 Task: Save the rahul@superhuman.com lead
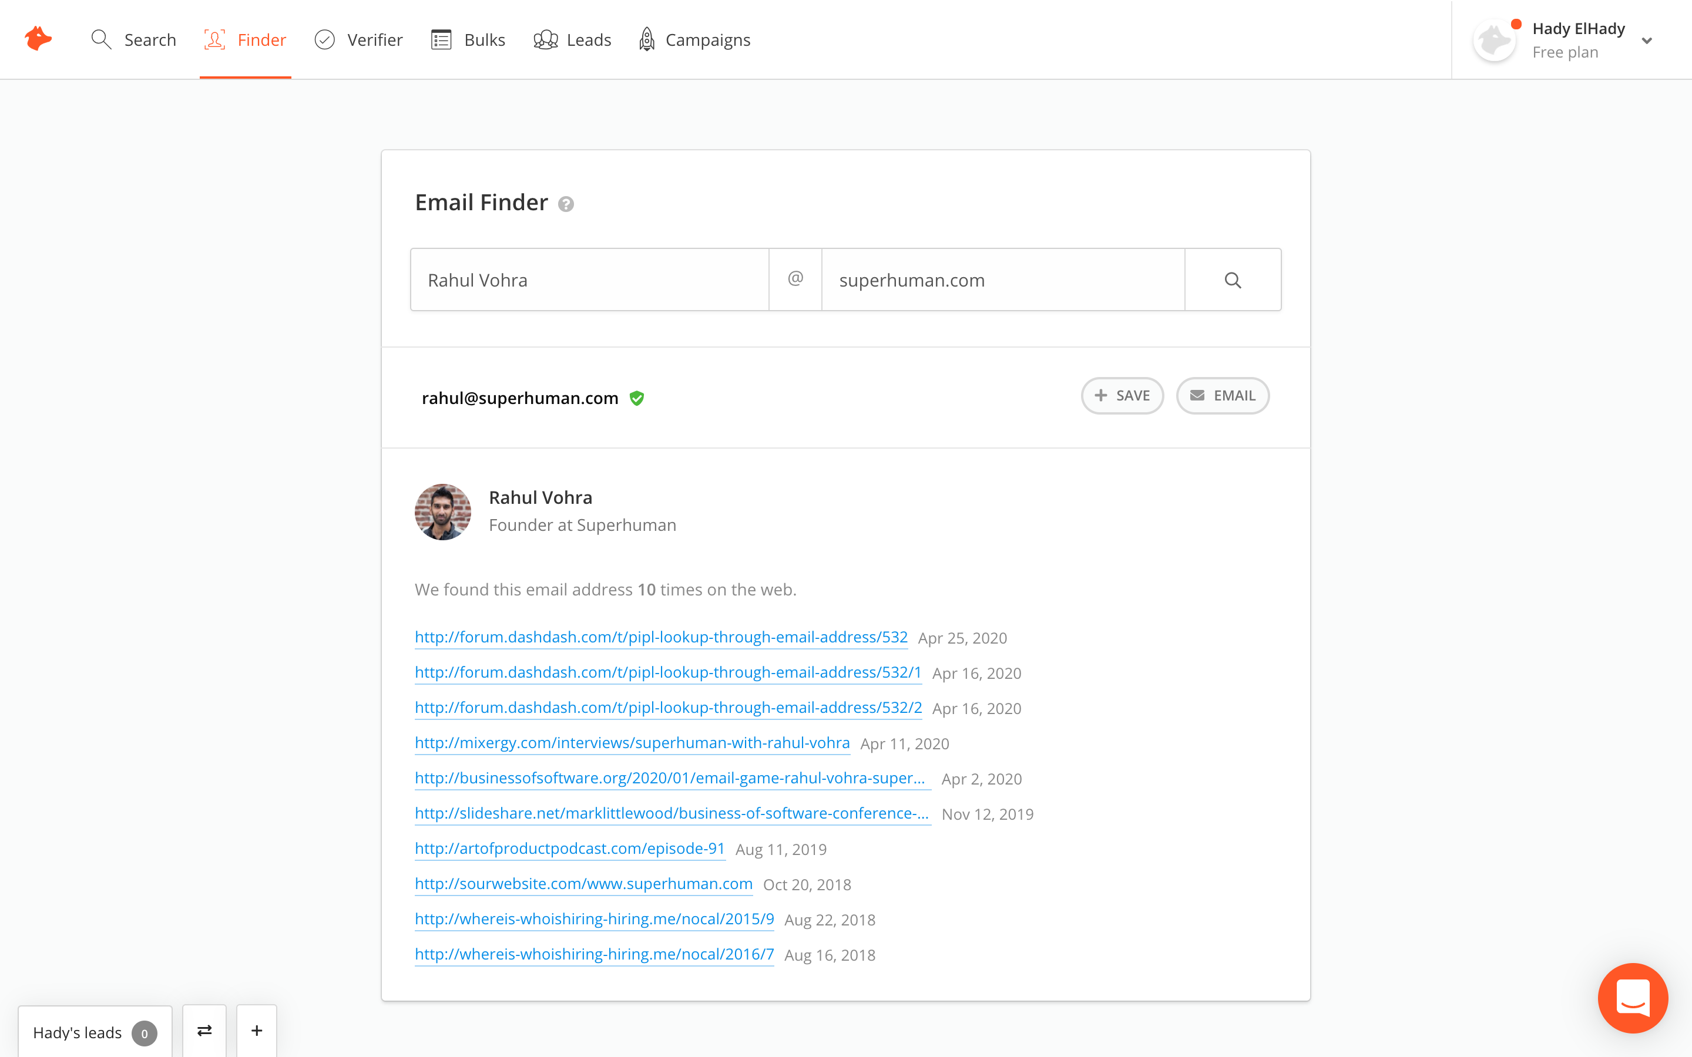1122,396
